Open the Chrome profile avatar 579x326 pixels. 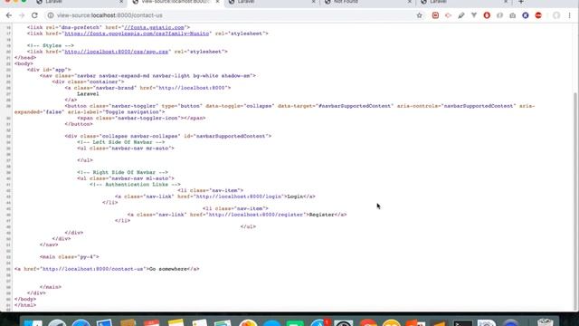tap(556, 15)
